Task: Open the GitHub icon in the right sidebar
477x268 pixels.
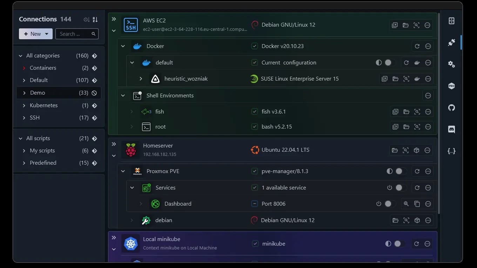Action: pyautogui.click(x=451, y=108)
